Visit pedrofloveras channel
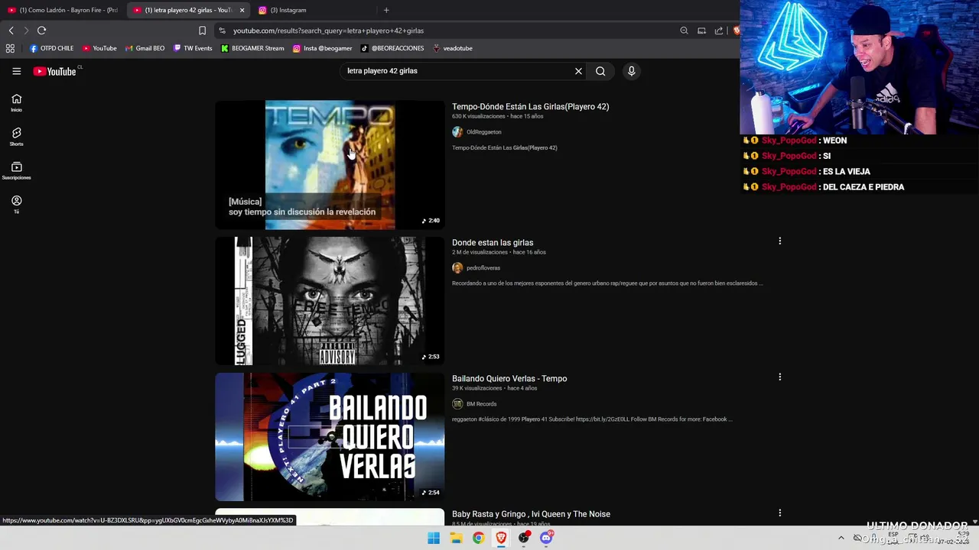The height and width of the screenshot is (550, 979). [483, 268]
